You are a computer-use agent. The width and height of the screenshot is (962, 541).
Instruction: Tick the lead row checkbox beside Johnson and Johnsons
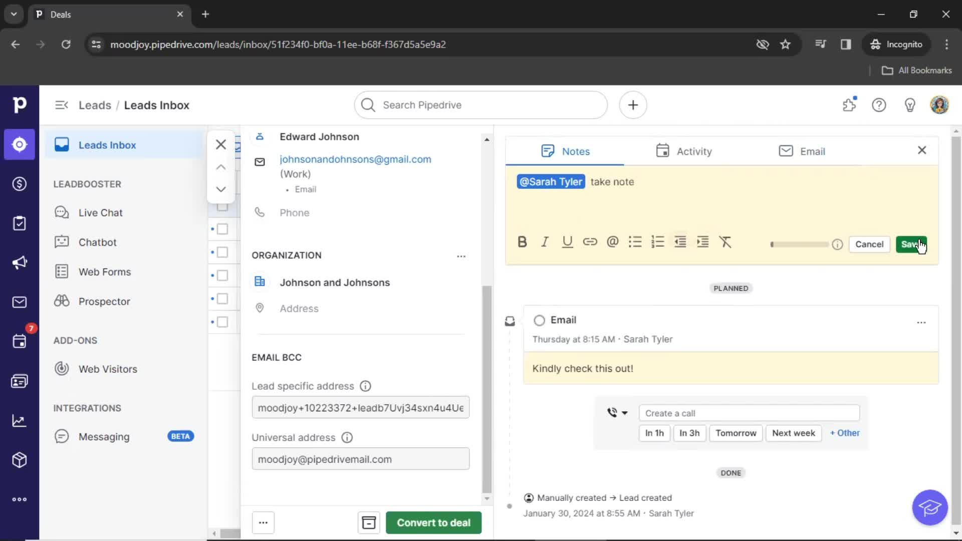tap(222, 276)
